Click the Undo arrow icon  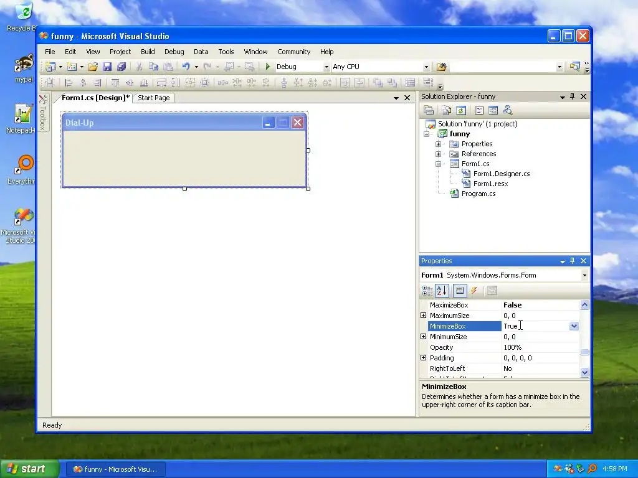tap(186, 67)
